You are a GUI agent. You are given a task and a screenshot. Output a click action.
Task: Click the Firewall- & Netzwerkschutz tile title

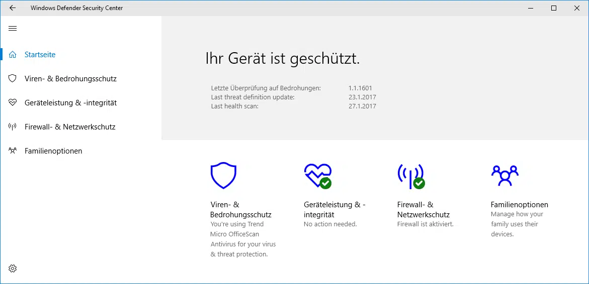(423, 210)
